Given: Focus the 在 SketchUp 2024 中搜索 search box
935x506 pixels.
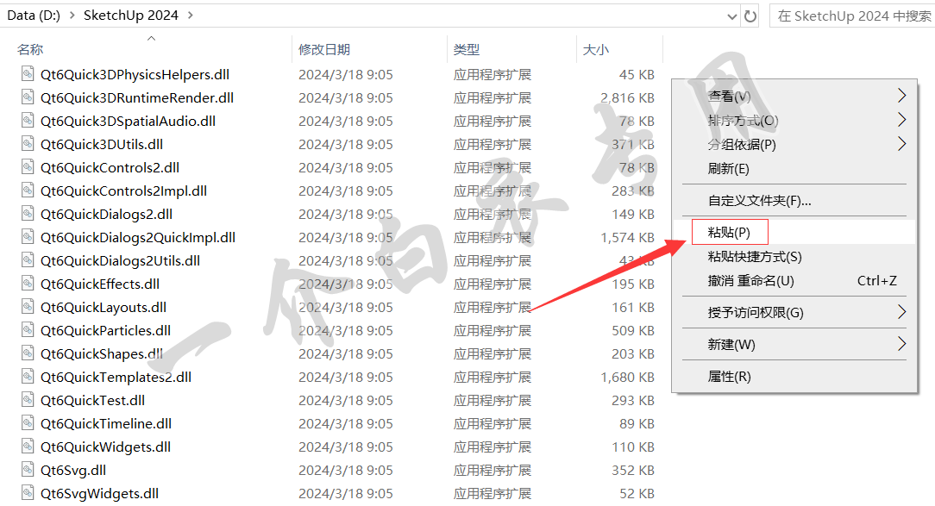Looking at the screenshot, I should coord(852,16).
